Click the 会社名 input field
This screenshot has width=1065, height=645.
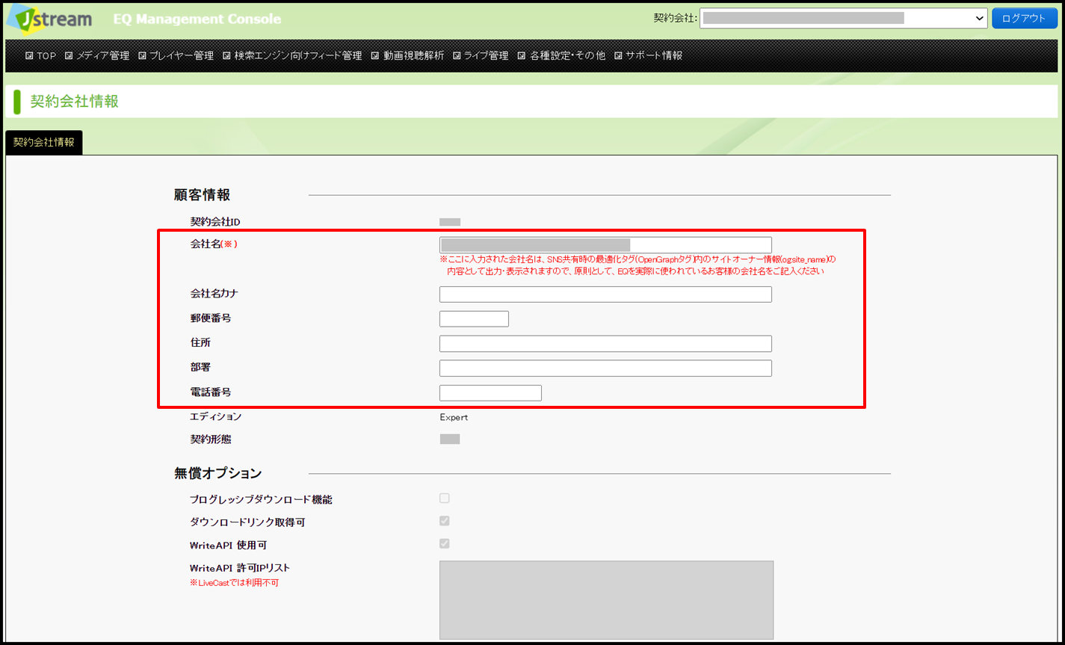605,245
